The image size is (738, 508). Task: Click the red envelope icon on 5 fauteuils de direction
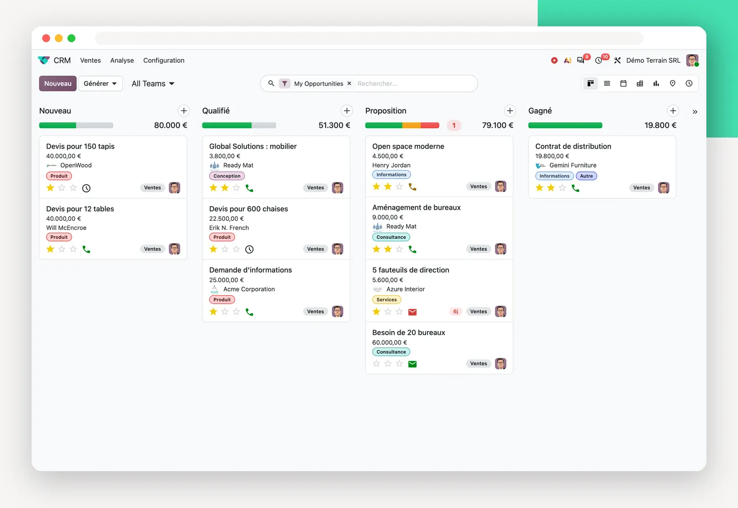[413, 312]
